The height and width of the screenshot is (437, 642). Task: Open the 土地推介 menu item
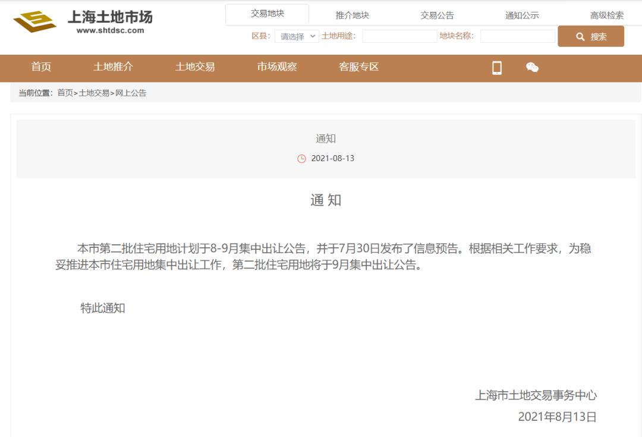coord(113,67)
